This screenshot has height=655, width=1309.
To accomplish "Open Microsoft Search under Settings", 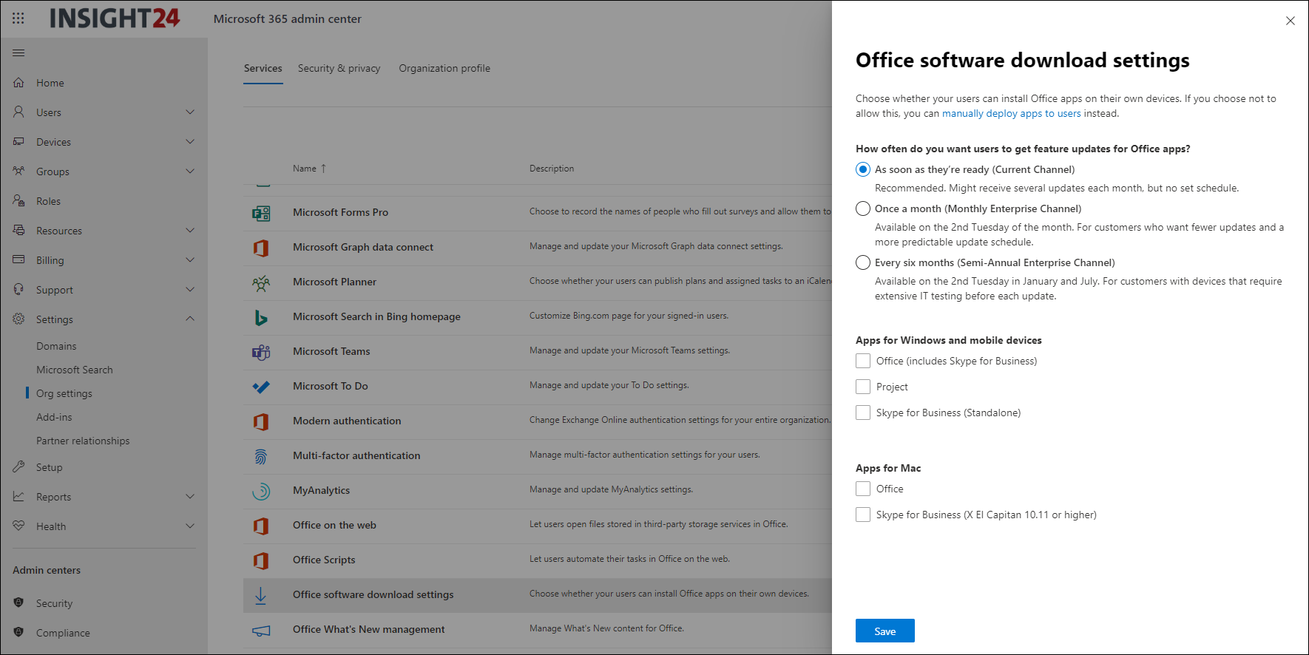I will coord(75,370).
